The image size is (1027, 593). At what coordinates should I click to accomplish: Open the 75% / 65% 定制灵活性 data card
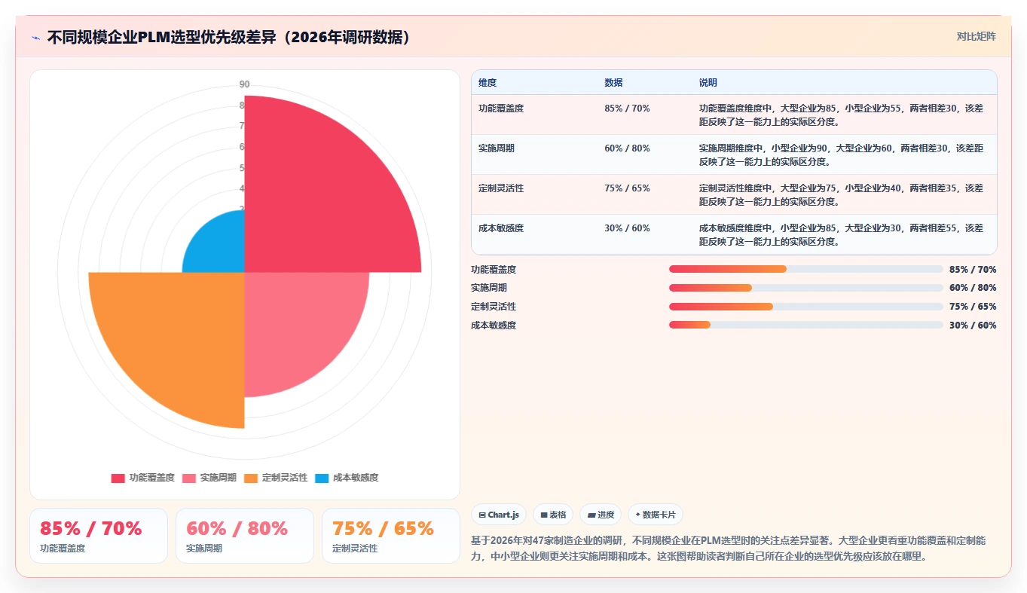pyautogui.click(x=391, y=536)
